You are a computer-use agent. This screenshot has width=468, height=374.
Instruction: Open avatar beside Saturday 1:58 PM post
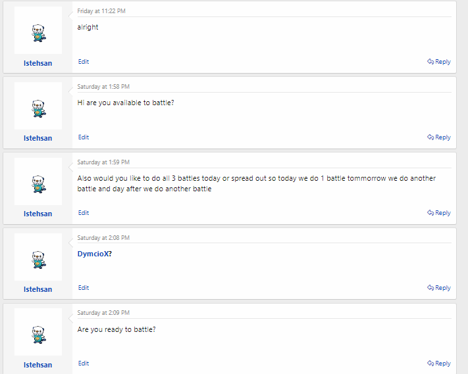pyautogui.click(x=38, y=106)
